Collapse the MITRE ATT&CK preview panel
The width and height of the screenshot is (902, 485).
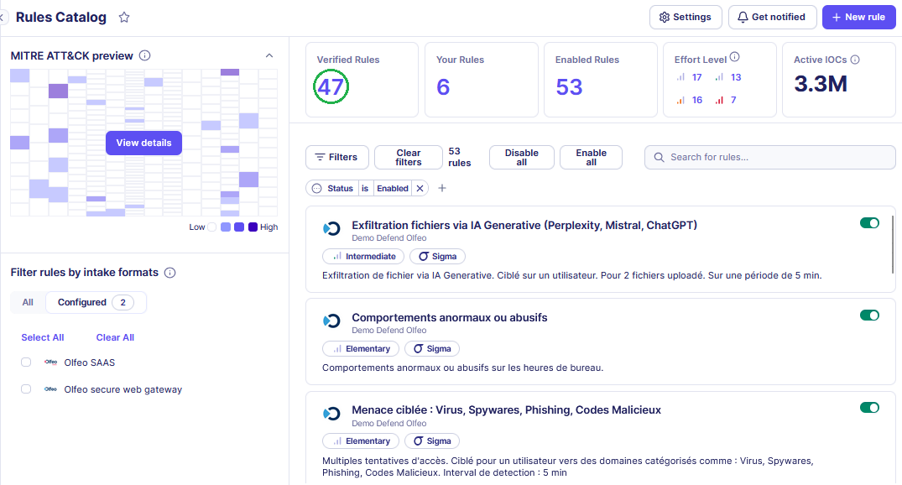(269, 56)
